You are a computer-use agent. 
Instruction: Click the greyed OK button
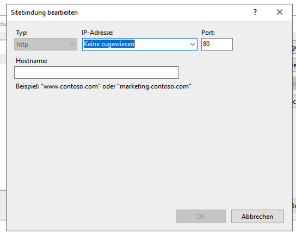point(201,216)
